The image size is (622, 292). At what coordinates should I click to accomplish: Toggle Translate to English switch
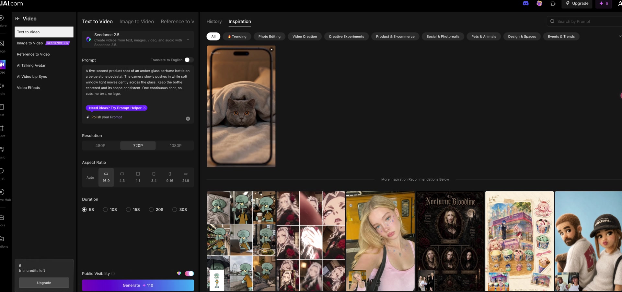pyautogui.click(x=189, y=60)
